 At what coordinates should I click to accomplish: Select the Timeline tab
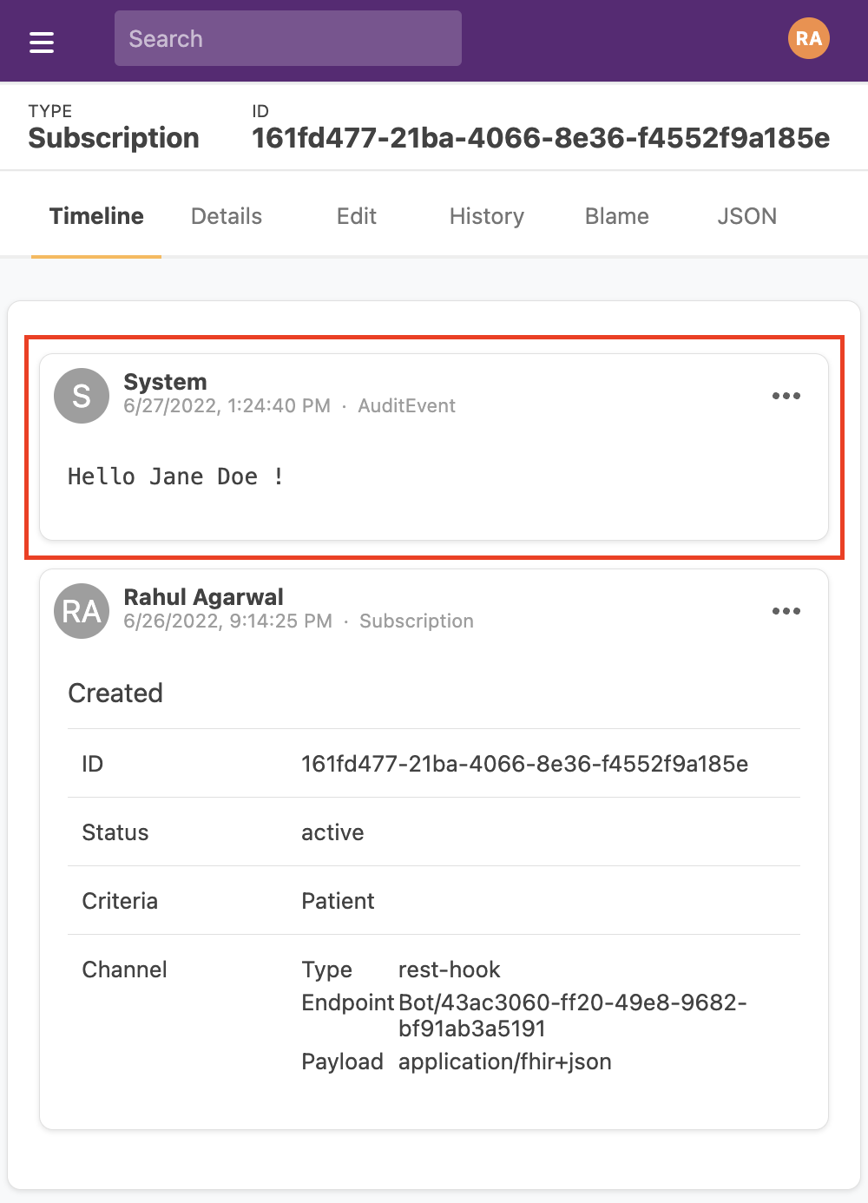coord(96,216)
